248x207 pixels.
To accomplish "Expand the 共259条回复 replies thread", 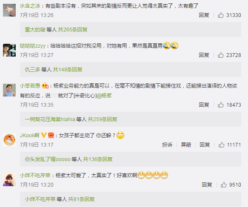I will coord(103,119).
